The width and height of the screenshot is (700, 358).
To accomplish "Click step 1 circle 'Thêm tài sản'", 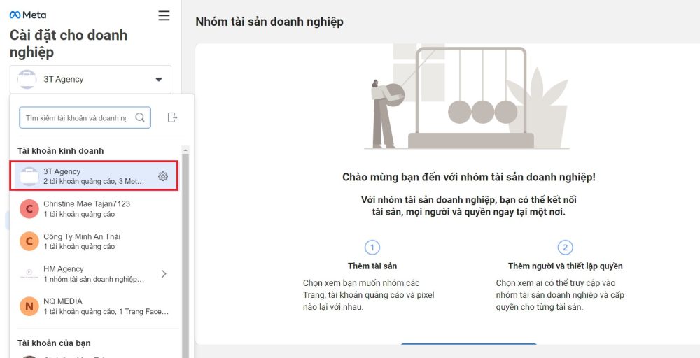I will [x=372, y=247].
